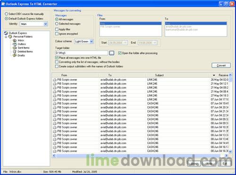
Task: Select the message received 08 Jun 04 14:41
Action: click(x=140, y=143)
